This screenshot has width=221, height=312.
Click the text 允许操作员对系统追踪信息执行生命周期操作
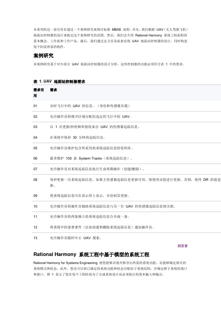pyautogui.click(x=85, y=169)
